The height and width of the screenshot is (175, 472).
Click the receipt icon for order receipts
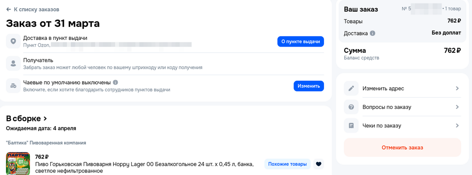click(351, 126)
